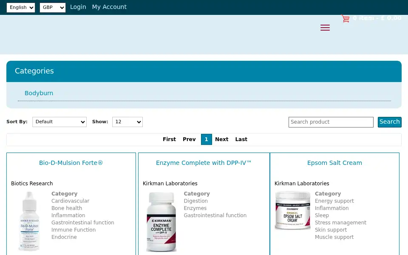Open the Bodyburn category
408x255 pixels.
click(39, 93)
